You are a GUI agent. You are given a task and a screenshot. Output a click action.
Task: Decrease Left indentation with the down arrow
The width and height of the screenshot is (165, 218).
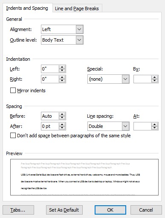pyautogui.click(x=62, y=71)
